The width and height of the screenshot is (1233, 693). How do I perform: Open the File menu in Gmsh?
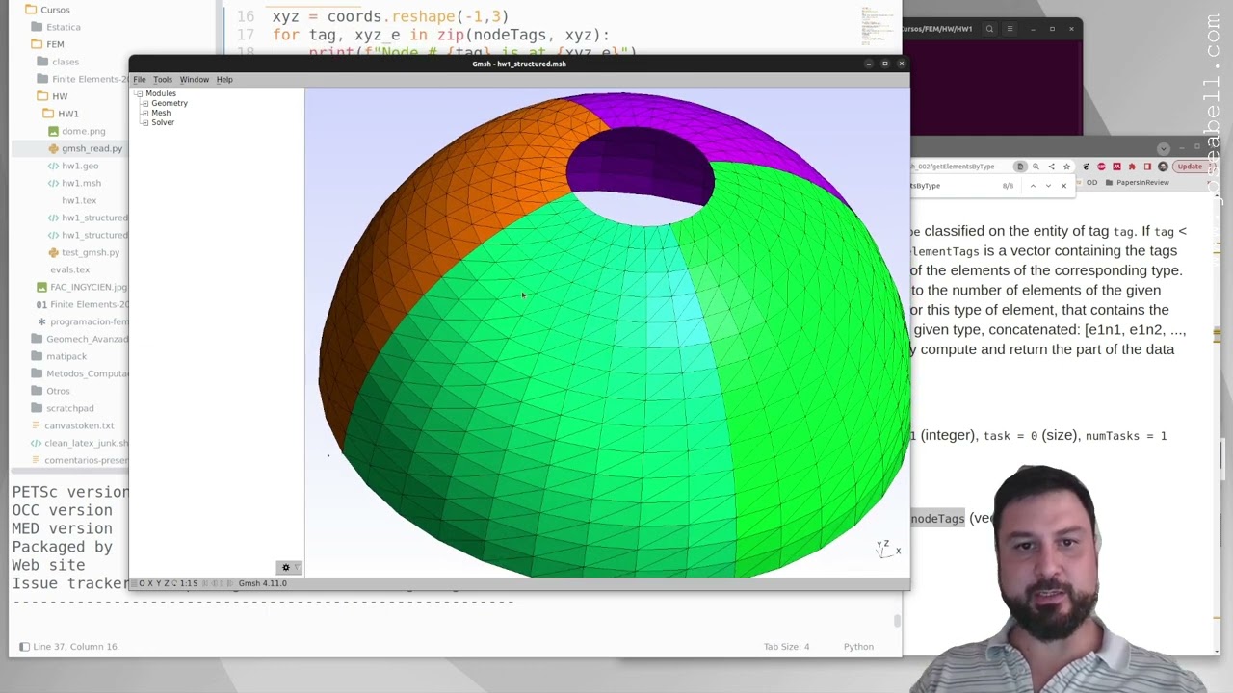pos(140,79)
